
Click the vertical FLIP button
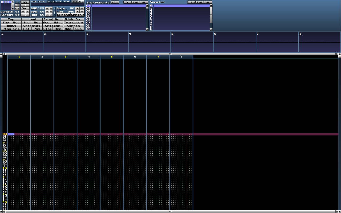click(54, 11)
